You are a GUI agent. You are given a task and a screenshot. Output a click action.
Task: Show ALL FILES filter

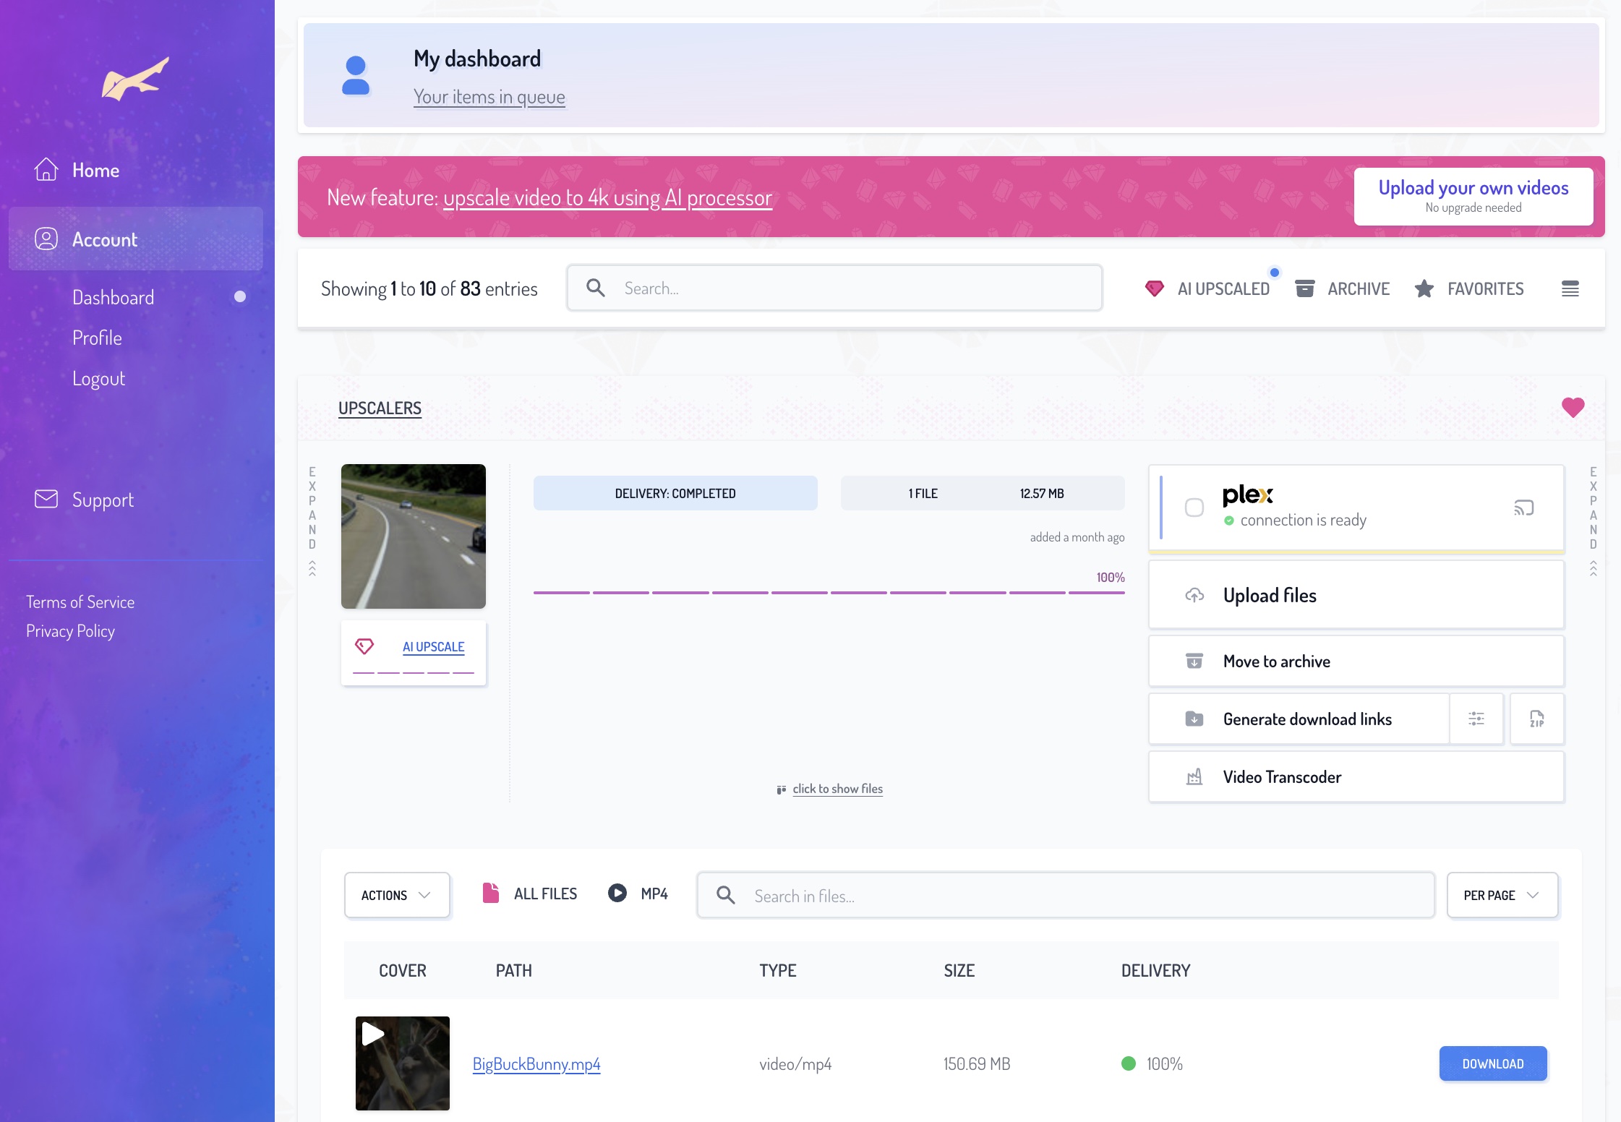tap(530, 894)
